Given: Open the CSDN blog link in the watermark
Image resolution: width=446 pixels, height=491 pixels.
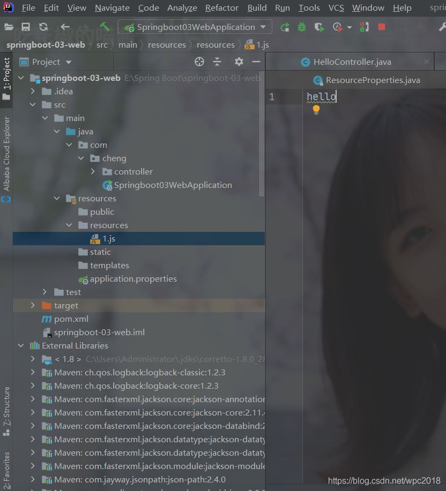Looking at the screenshot, I should [x=384, y=480].
